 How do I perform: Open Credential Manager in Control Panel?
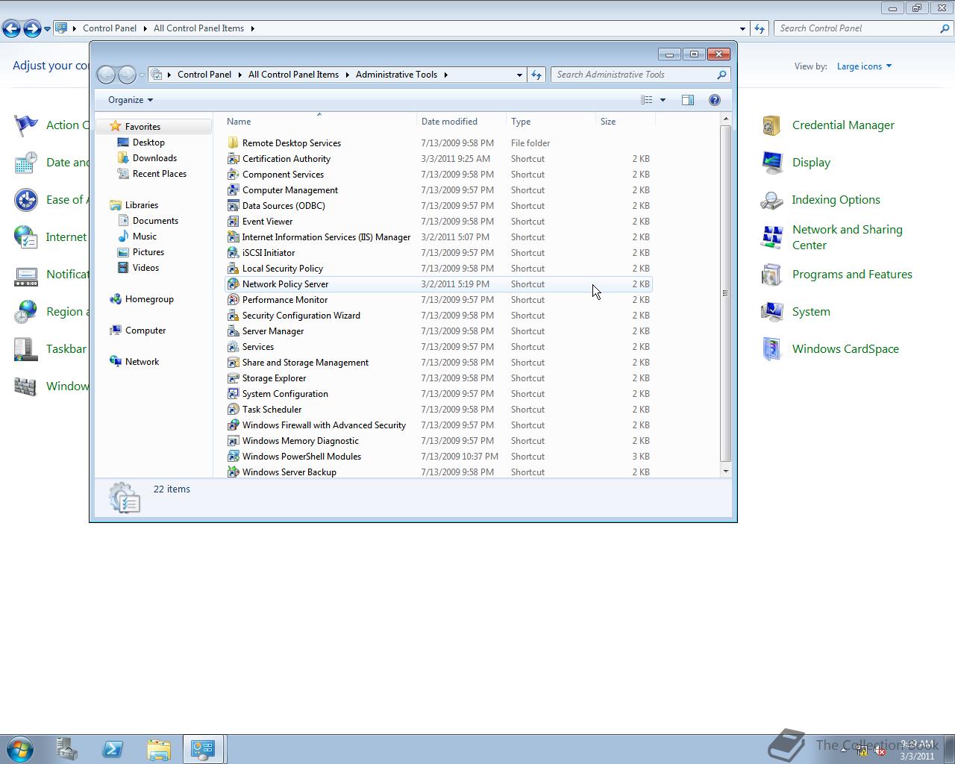click(x=843, y=125)
